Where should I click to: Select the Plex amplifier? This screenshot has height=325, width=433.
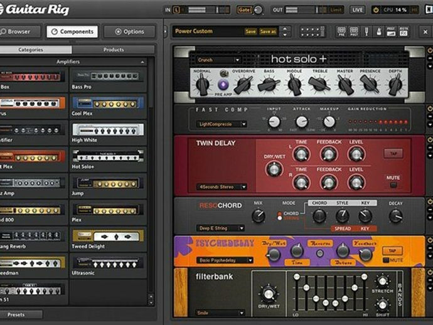click(x=108, y=213)
